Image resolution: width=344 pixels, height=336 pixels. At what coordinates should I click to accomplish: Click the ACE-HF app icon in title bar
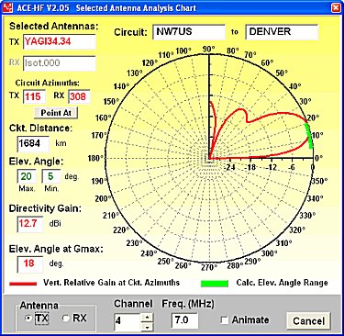click(7, 7)
